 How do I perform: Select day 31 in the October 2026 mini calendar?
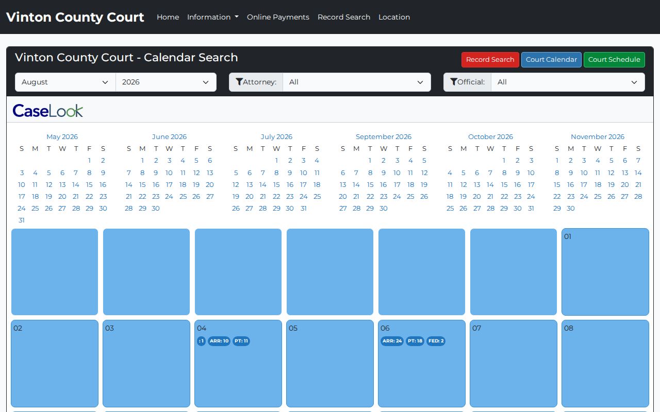(531, 208)
